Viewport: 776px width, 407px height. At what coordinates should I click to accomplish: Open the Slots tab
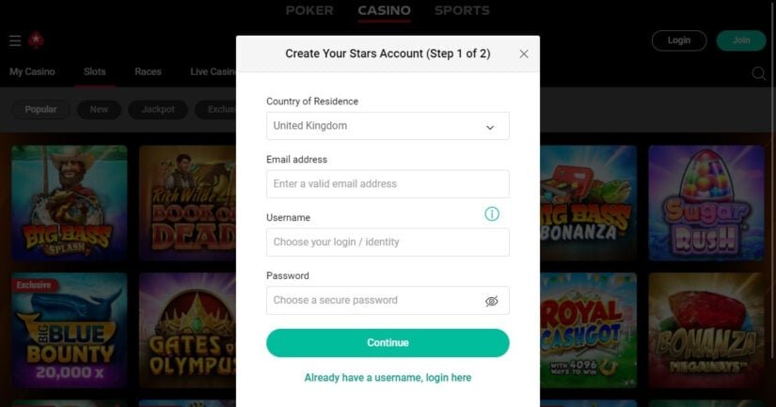pos(94,71)
